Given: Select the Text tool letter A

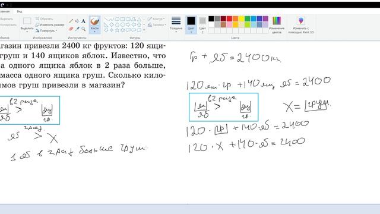Looking at the screenshot, I should 83,21.
